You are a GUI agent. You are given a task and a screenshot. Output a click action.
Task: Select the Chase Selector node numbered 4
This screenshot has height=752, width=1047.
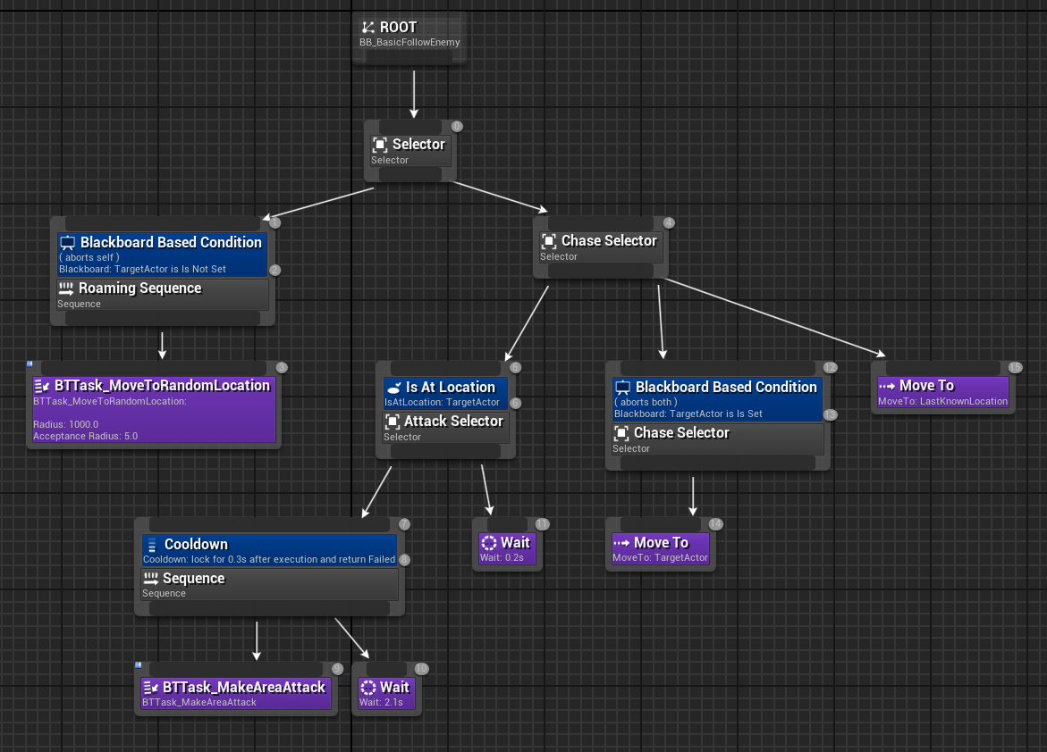pyautogui.click(x=600, y=246)
